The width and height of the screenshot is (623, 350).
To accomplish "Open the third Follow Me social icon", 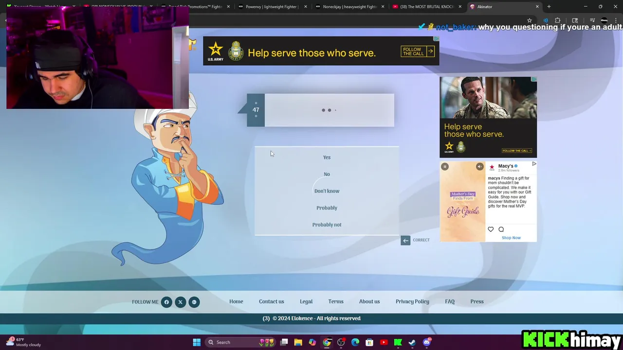I will 194,302.
